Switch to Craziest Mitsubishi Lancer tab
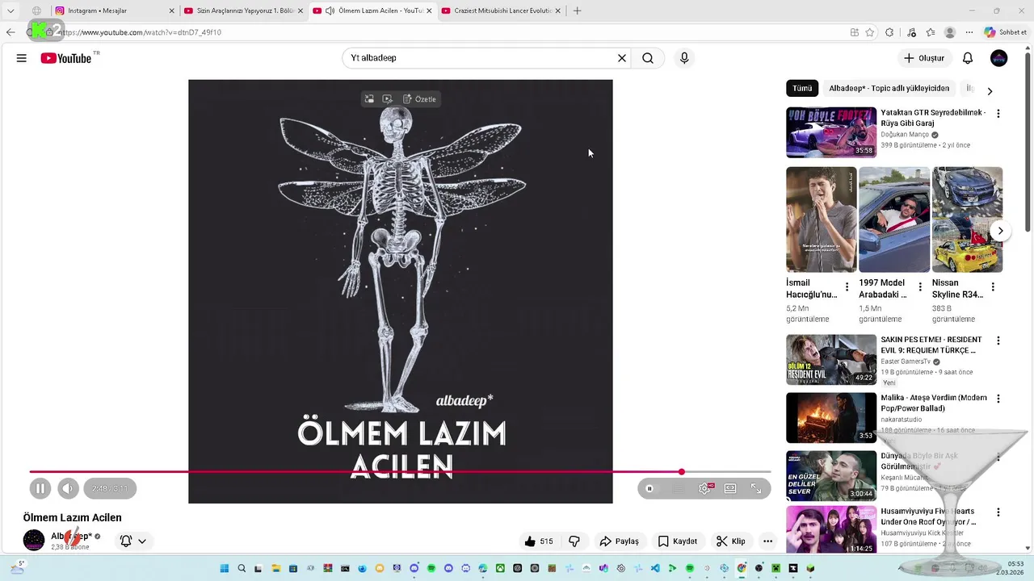The width and height of the screenshot is (1034, 581). tap(499, 10)
